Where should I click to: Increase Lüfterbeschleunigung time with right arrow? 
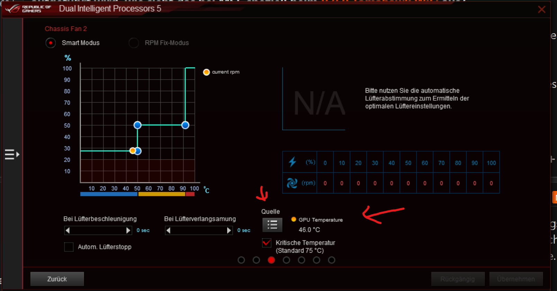pos(128,230)
